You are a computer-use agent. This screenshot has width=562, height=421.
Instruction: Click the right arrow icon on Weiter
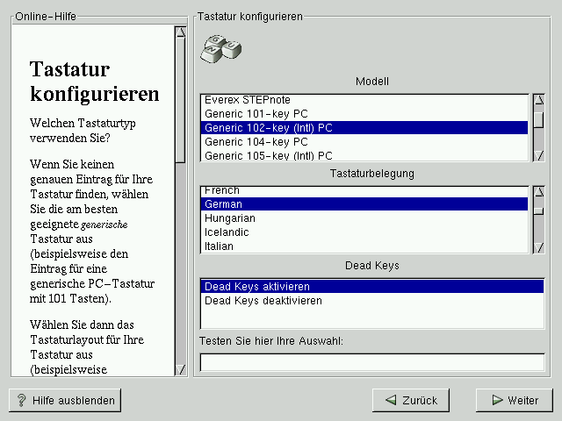[496, 400]
